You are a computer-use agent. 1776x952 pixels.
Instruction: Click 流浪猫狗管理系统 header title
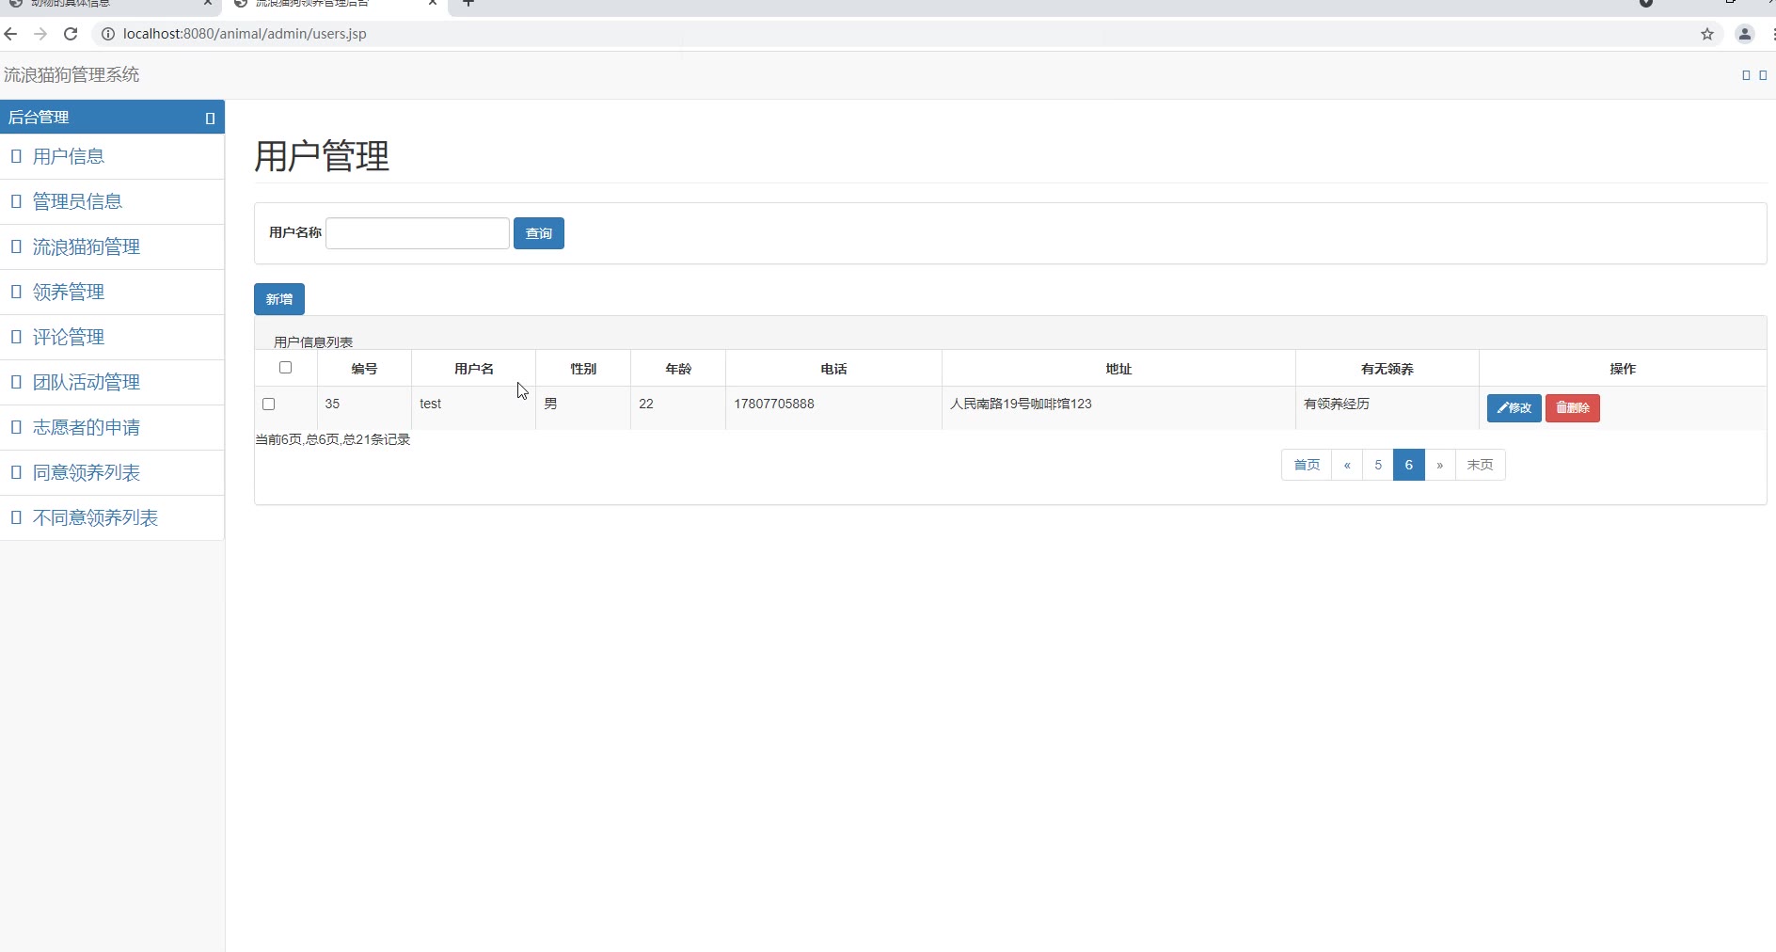(x=71, y=74)
